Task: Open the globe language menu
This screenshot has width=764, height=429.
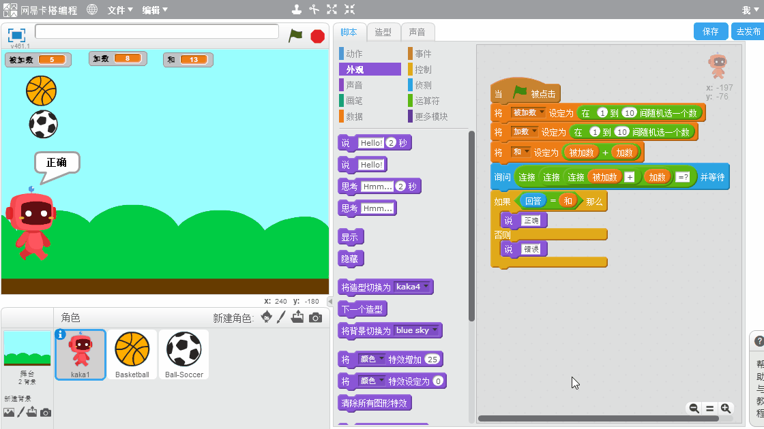Action: [92, 10]
